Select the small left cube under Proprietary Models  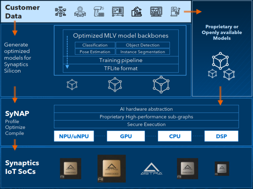(212, 74)
